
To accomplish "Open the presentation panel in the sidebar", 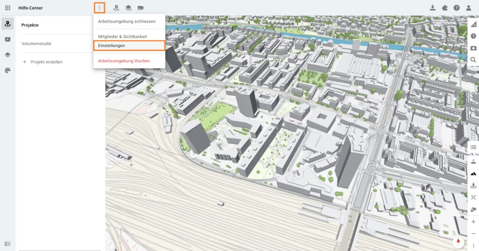I will [x=7, y=39].
